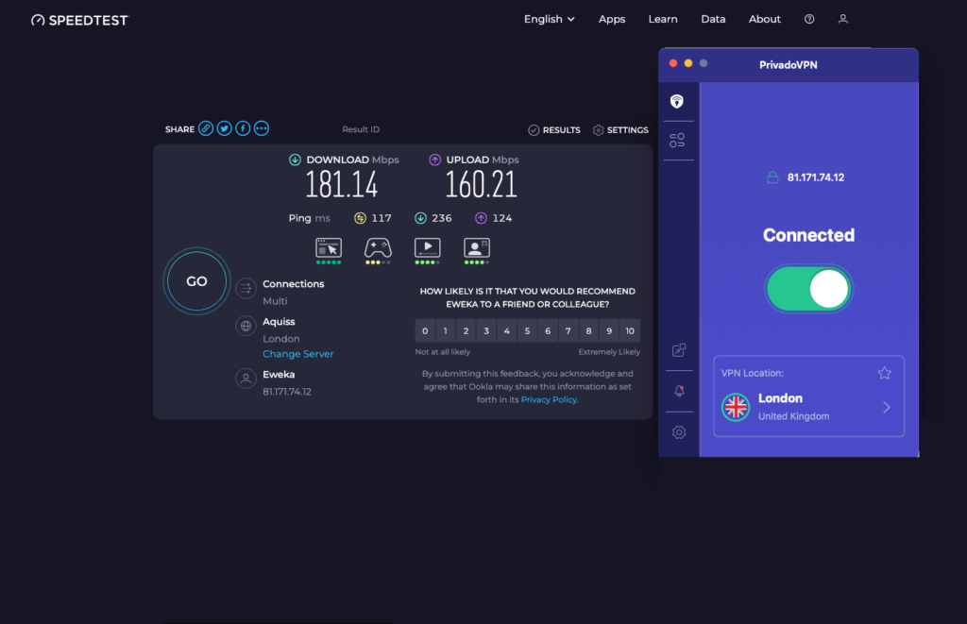The width and height of the screenshot is (967, 624).
Task: Click the Result ID label
Action: [x=361, y=129]
